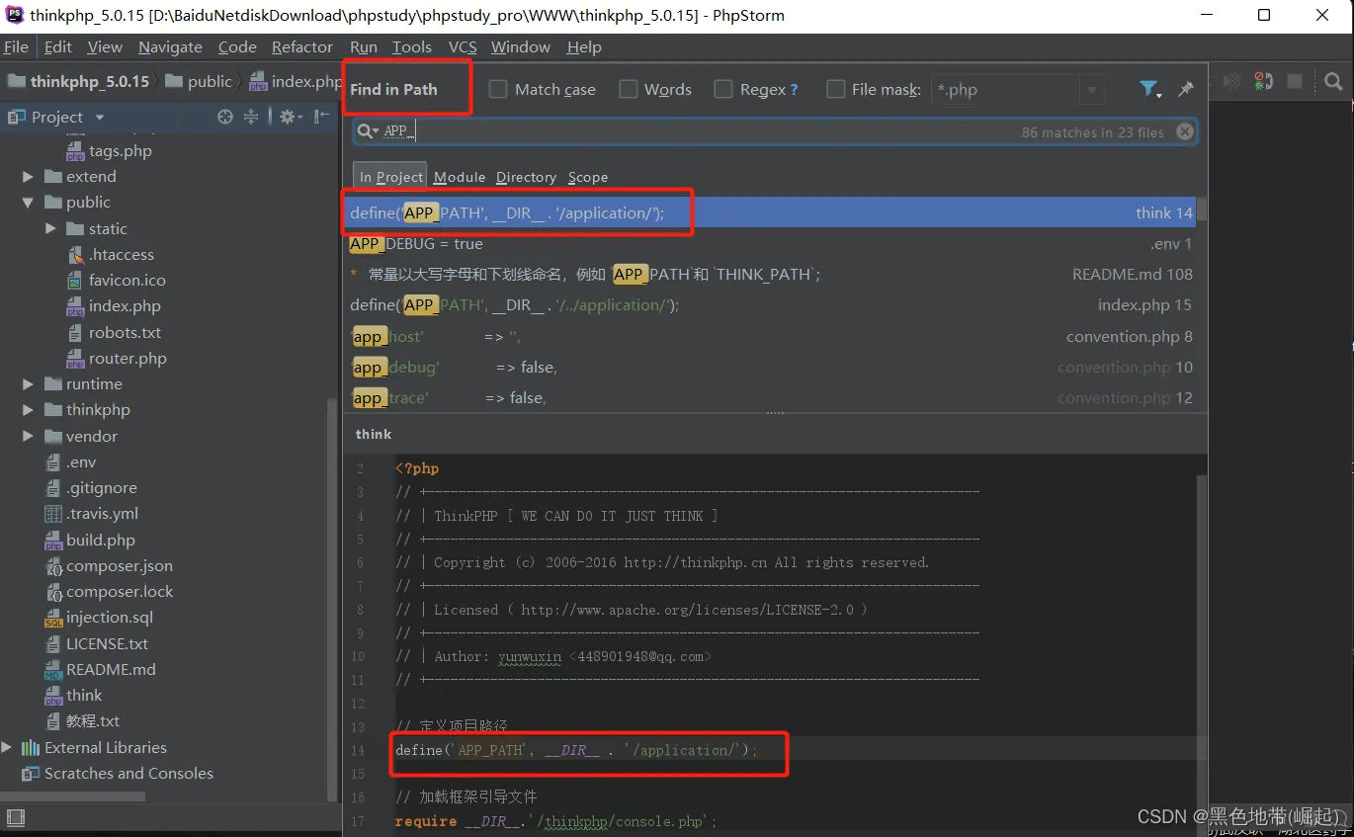Click the robots.txt file icon
1354x837 pixels.
(76, 333)
